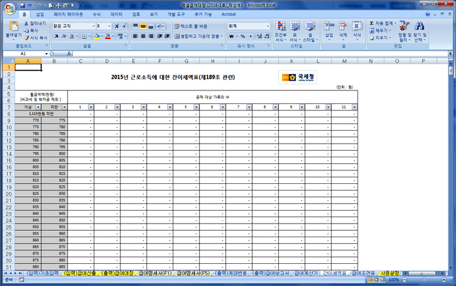Align text right in cell
456x286 pixels.
click(150, 36)
